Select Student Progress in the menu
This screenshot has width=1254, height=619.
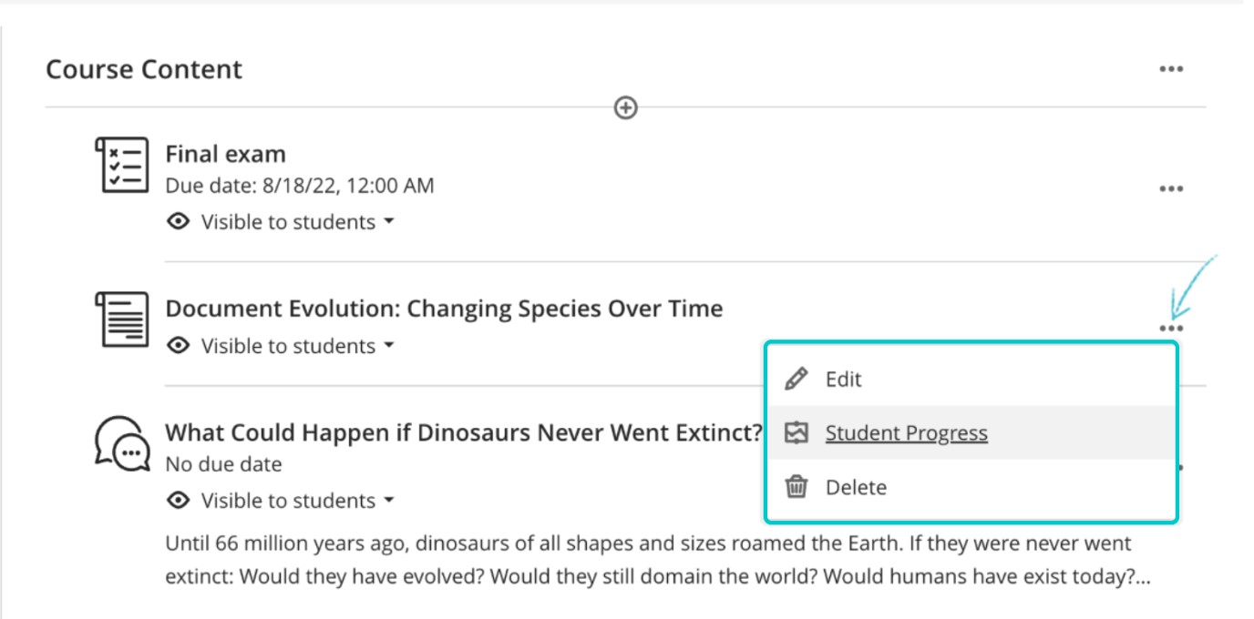point(906,433)
